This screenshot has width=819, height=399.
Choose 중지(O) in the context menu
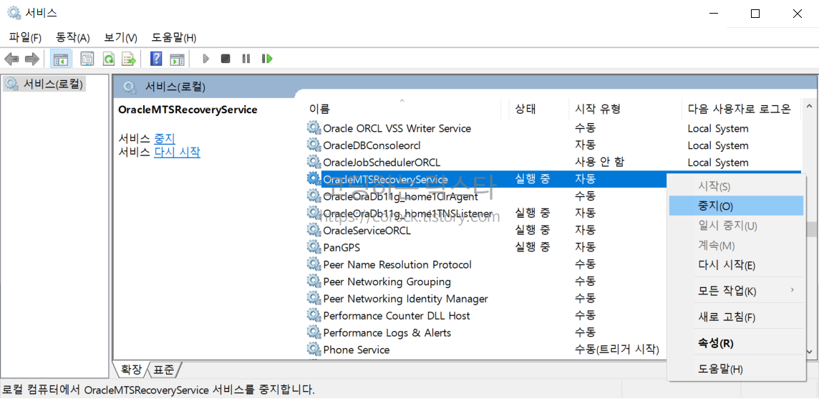coord(736,206)
